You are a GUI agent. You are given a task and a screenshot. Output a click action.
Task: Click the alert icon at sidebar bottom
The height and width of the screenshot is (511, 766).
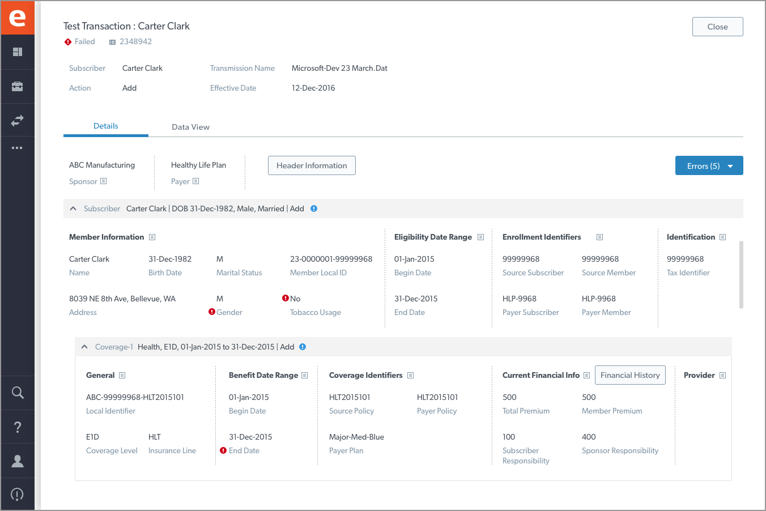(18, 495)
